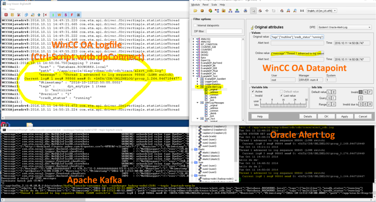Screen dimensions: 376x202
Task: Expand the LoggerQuery tree node
Action: click(197, 82)
